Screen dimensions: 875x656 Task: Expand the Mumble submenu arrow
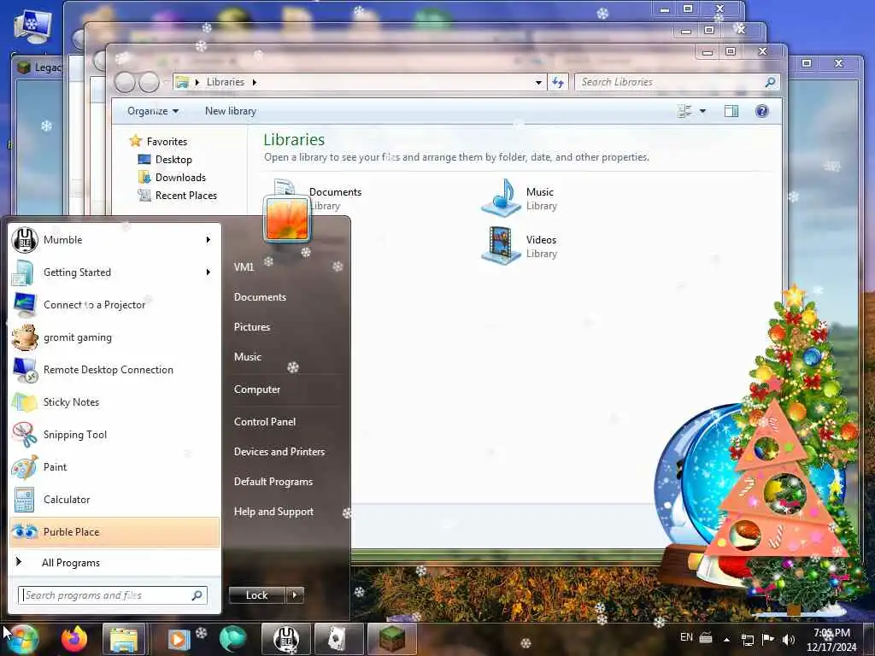[208, 240]
